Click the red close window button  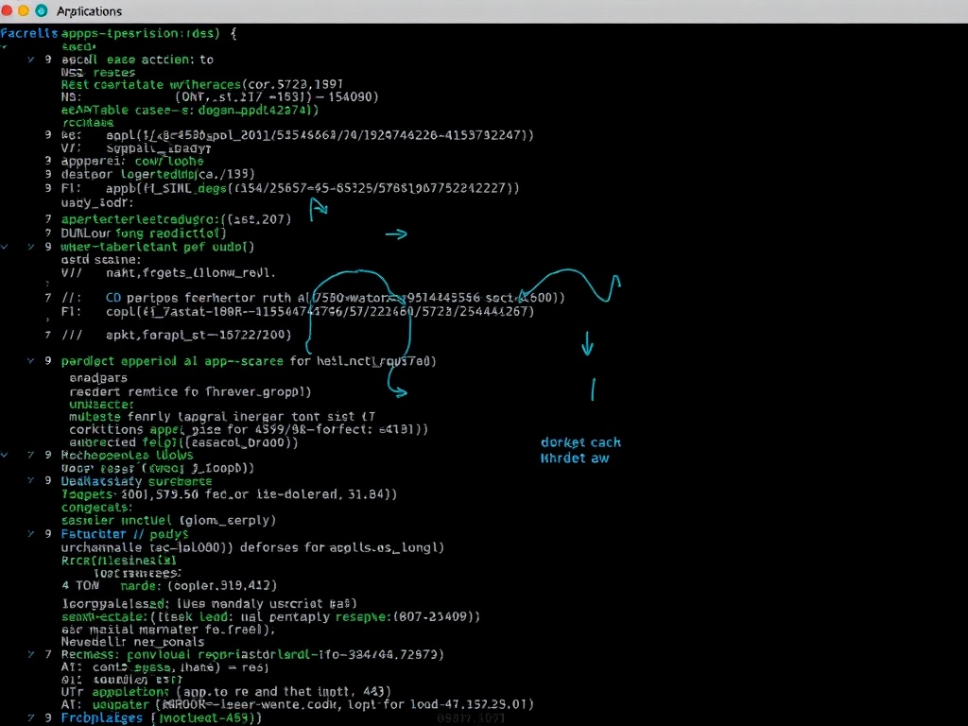(9, 10)
